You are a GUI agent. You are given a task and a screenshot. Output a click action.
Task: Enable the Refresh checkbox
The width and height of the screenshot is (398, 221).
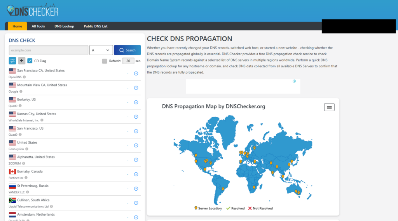pos(105,61)
